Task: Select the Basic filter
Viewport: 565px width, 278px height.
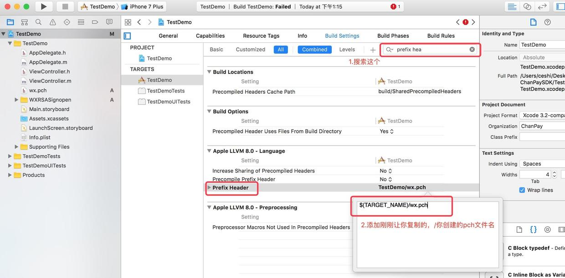Action: click(x=216, y=50)
